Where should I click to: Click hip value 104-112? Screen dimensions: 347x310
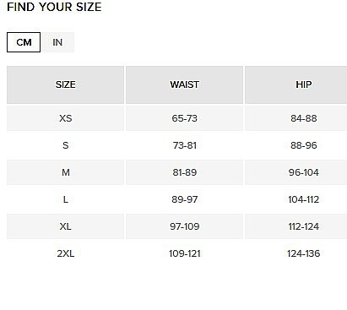pyautogui.click(x=304, y=199)
